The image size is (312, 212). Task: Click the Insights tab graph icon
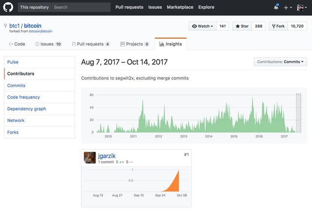(162, 44)
